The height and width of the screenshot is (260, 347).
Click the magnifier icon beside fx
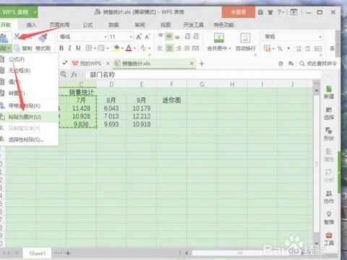click(64, 74)
